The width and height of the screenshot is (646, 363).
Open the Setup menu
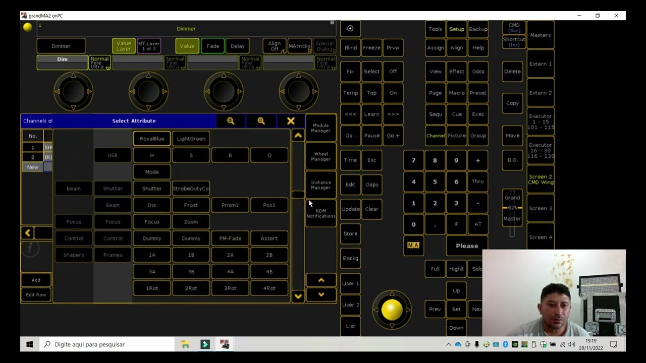[x=457, y=29]
